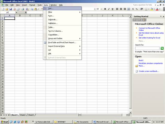Go to last sheet navigation arrow

(x=9, y=115)
